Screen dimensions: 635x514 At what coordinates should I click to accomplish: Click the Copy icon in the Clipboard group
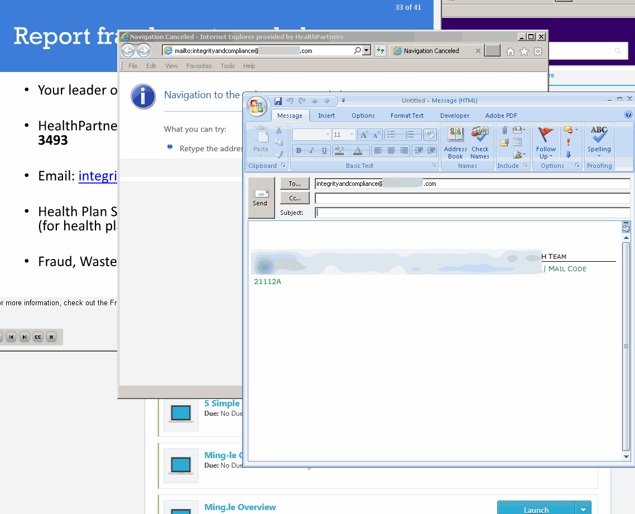278,142
